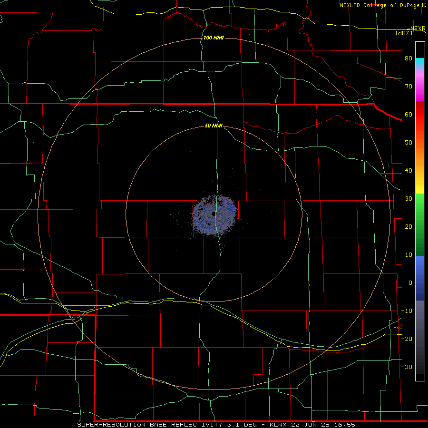Image resolution: width=428 pixels, height=428 pixels.
Task: Click the -20 value on dBZ scale
Action: click(407, 339)
